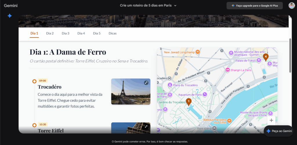Switch to the Dia 5 tab
Image resolution: width=297 pixels, height=145 pixels.
click(x=97, y=34)
